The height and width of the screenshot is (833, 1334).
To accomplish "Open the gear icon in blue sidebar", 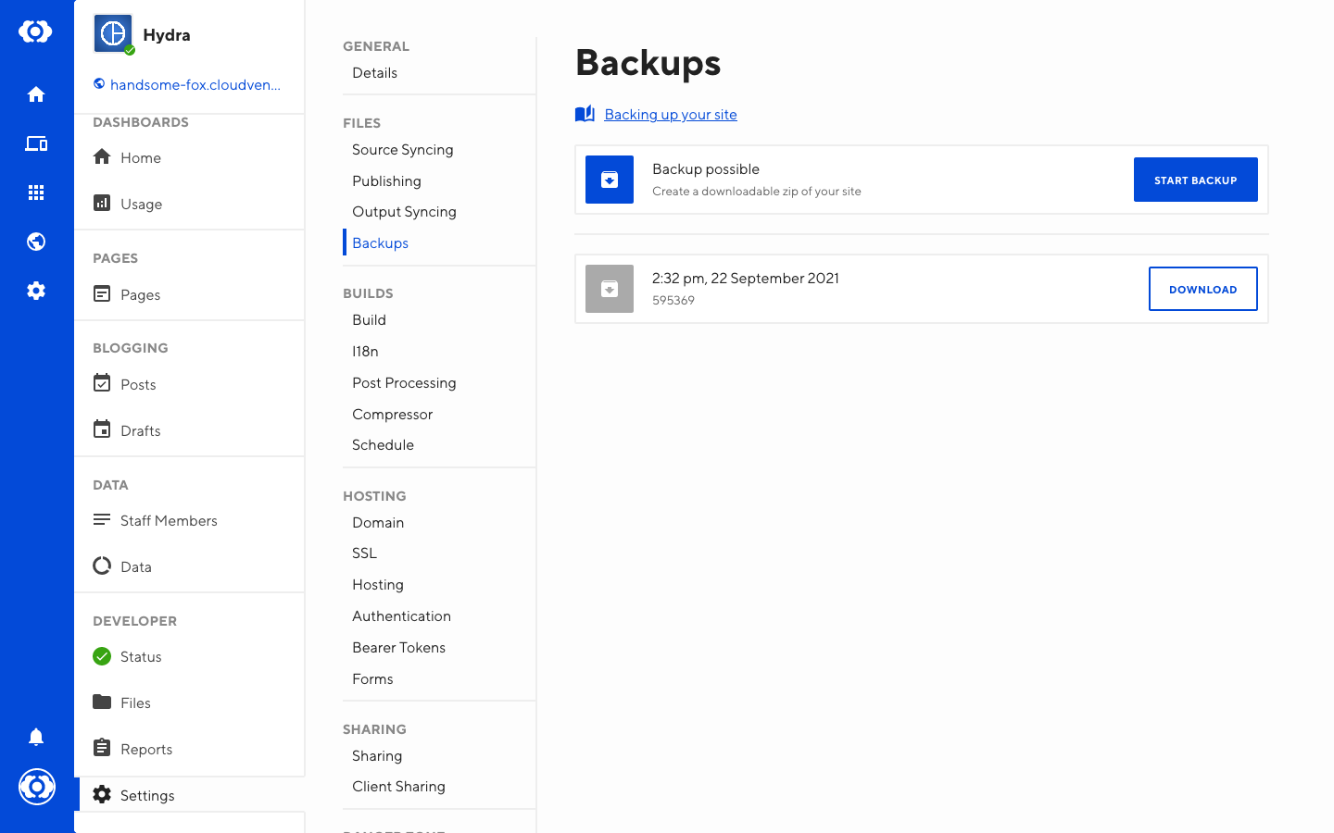I will click(x=36, y=291).
